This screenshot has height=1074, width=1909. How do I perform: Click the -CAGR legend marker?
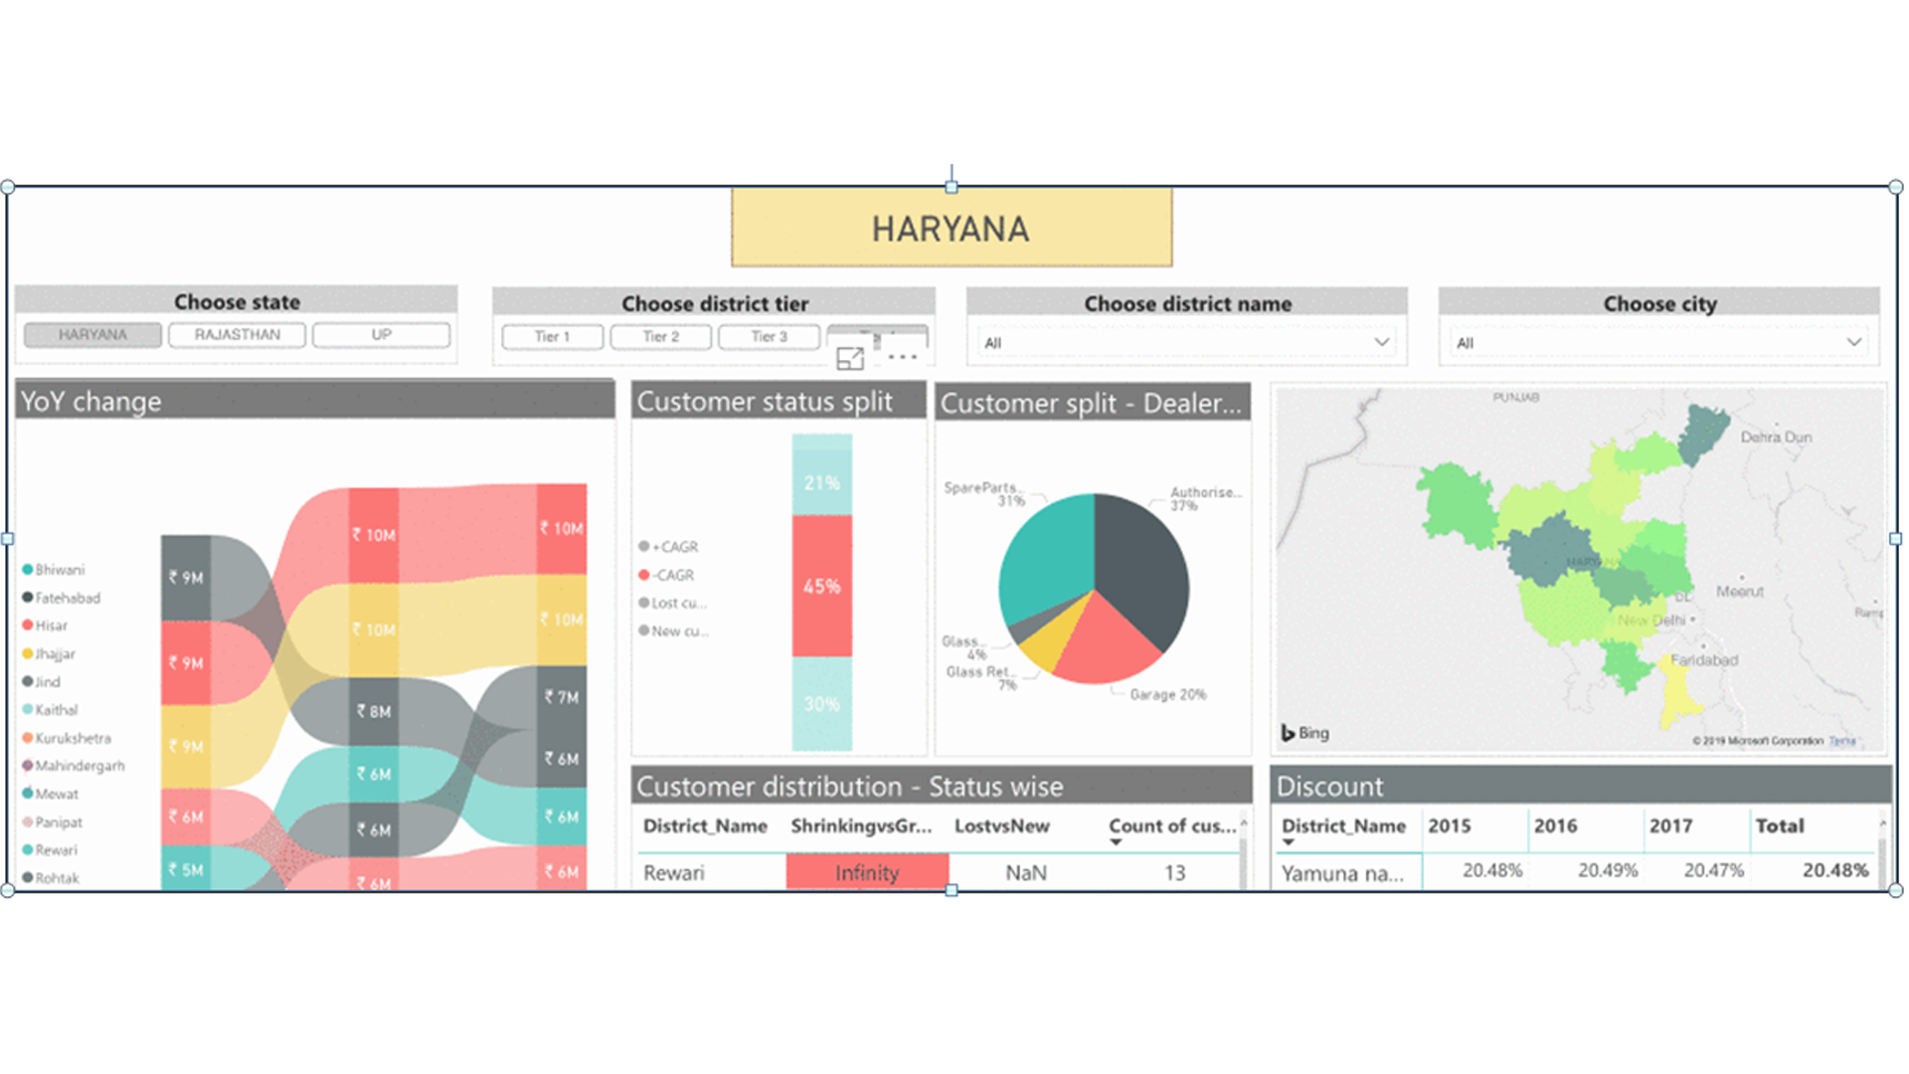tap(644, 575)
